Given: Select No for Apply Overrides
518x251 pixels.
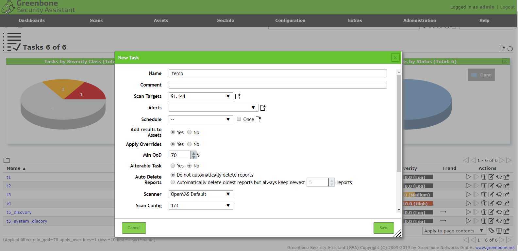Looking at the screenshot, I should tap(190, 144).
